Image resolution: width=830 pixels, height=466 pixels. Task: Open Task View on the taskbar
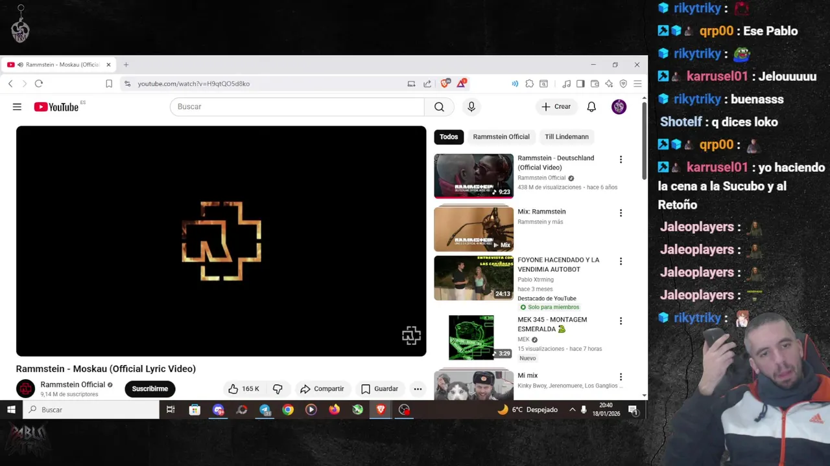point(171,410)
